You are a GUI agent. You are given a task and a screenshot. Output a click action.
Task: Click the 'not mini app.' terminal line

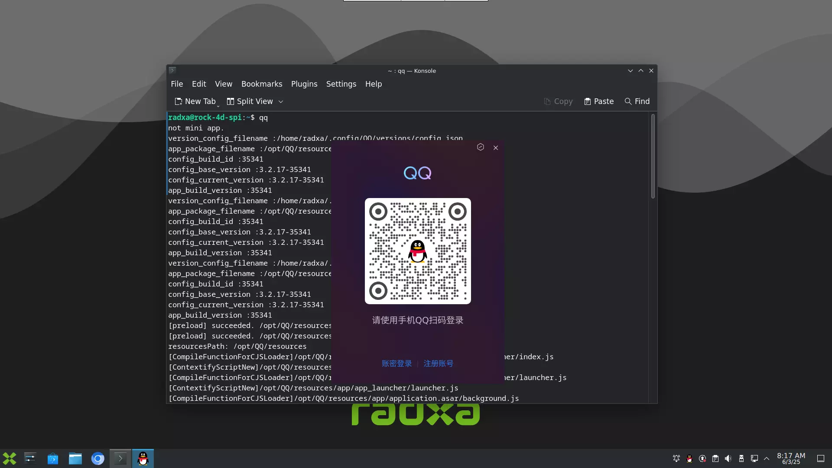point(196,128)
